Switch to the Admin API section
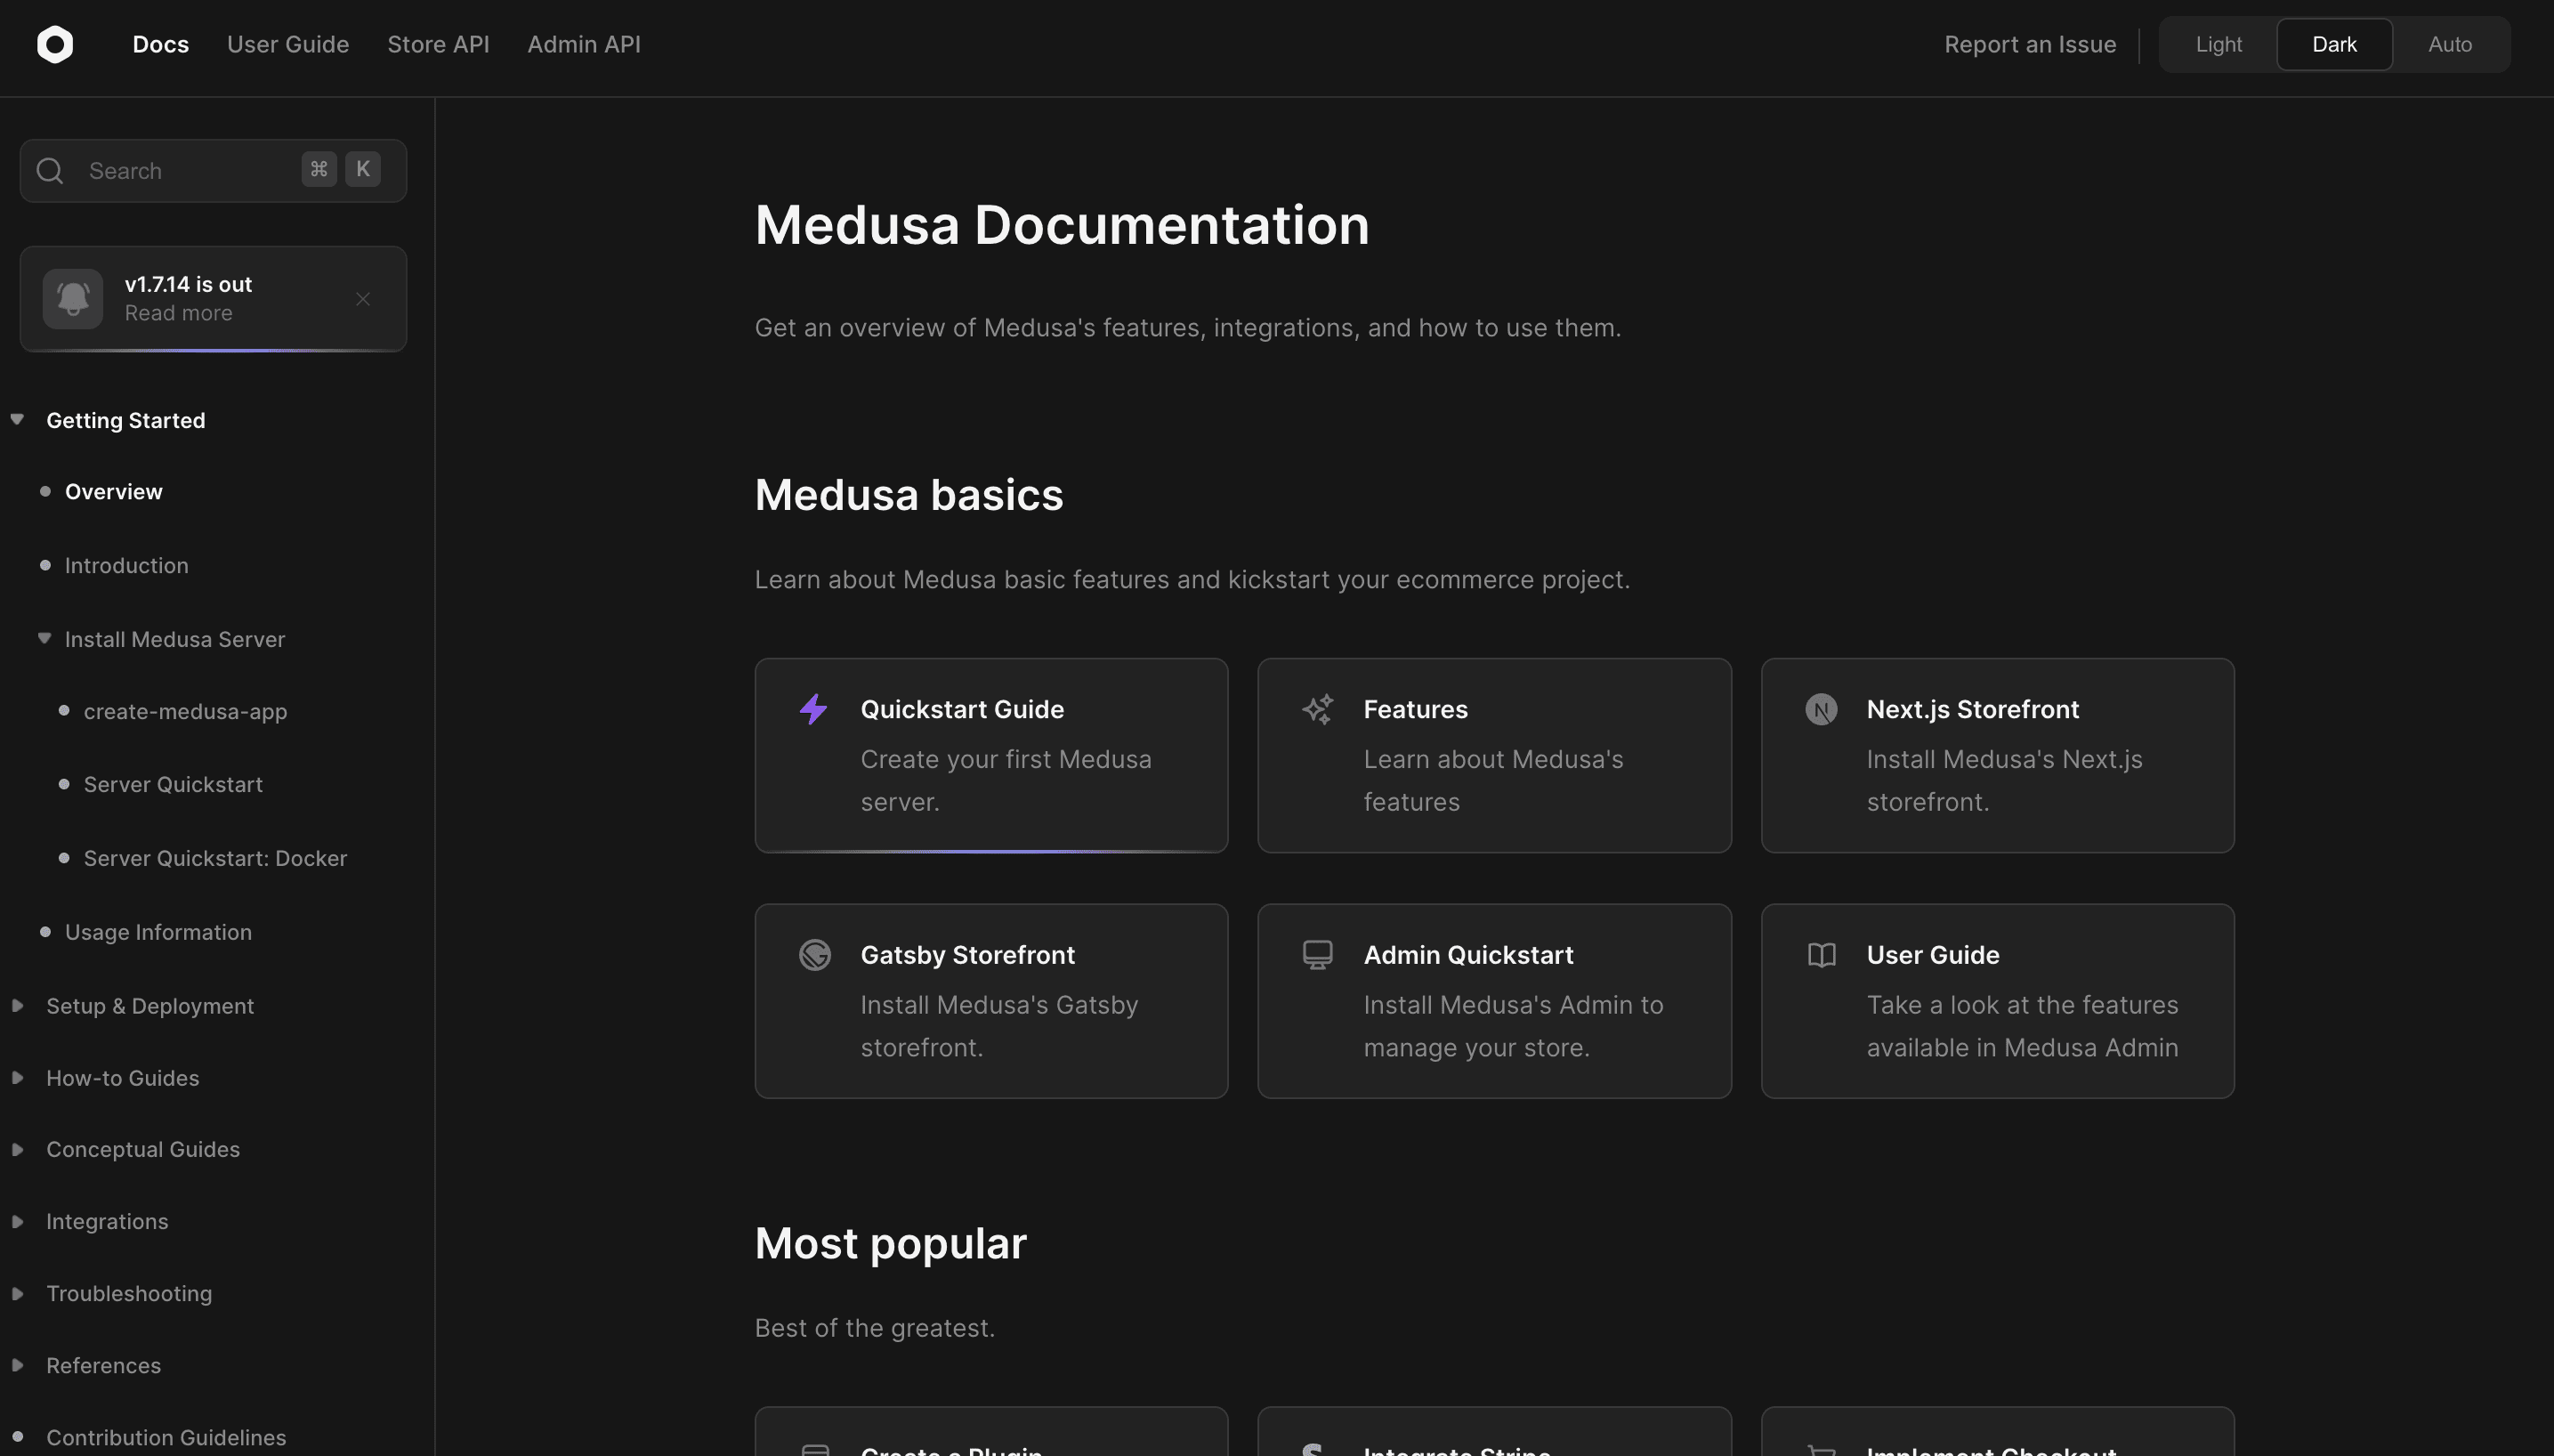The width and height of the screenshot is (2554, 1456). pos(584,44)
